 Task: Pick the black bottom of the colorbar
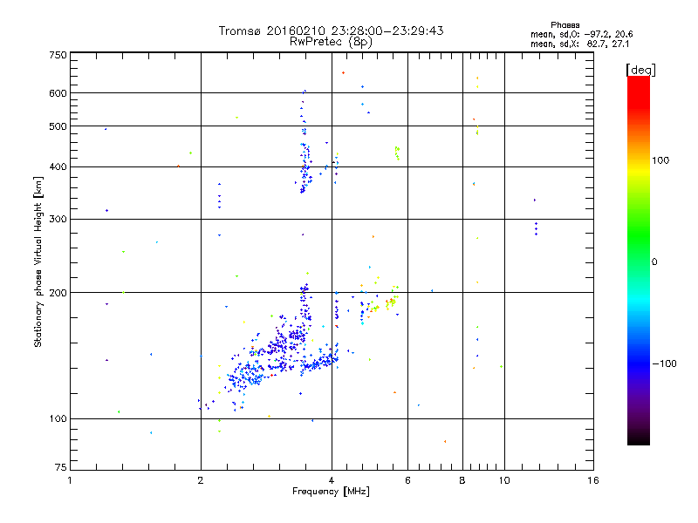[x=639, y=438]
